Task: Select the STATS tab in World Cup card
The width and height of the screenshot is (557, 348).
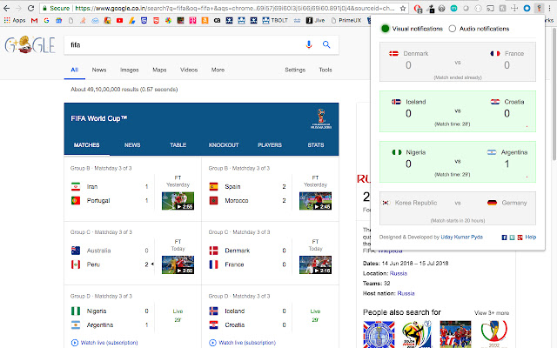Action: pyautogui.click(x=316, y=145)
